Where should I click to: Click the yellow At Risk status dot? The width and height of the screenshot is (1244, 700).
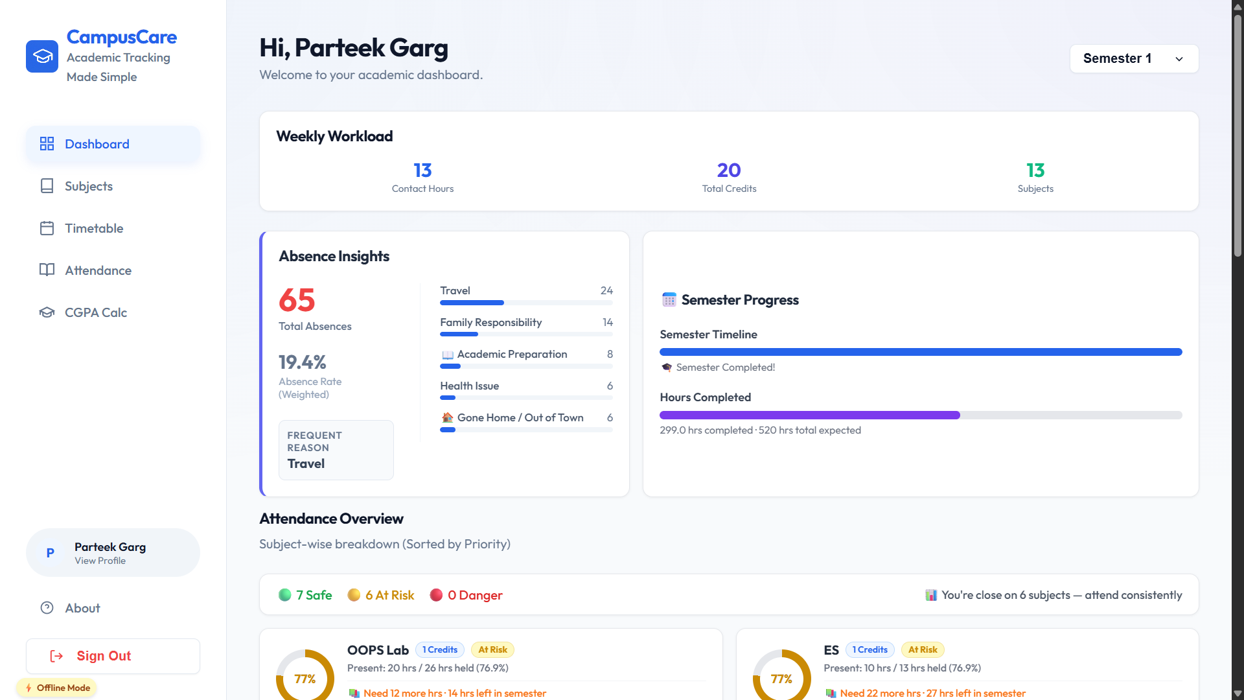pyautogui.click(x=354, y=595)
